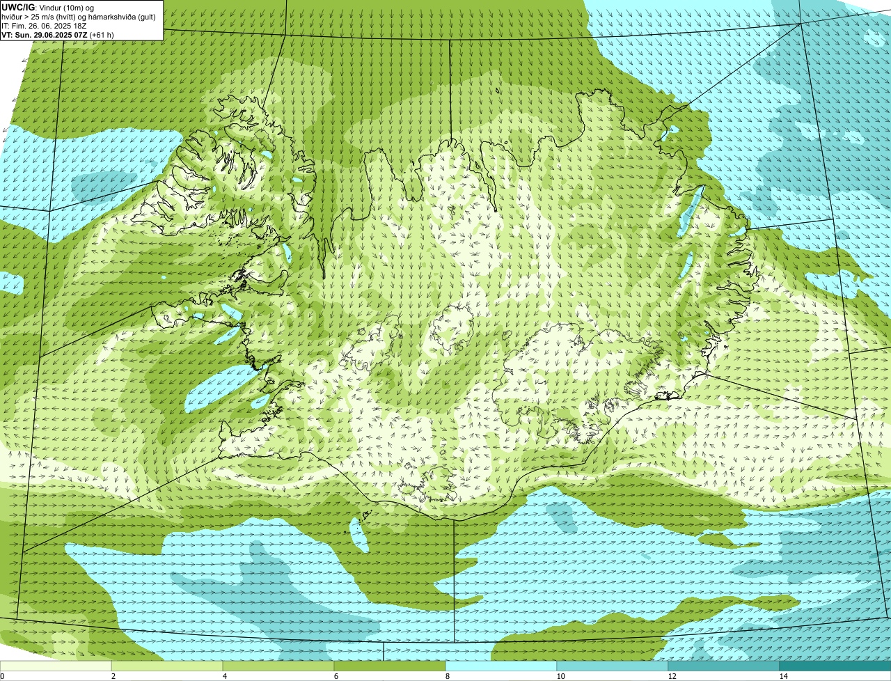Click the darkest teal swatch above 14 m/s

click(x=835, y=666)
